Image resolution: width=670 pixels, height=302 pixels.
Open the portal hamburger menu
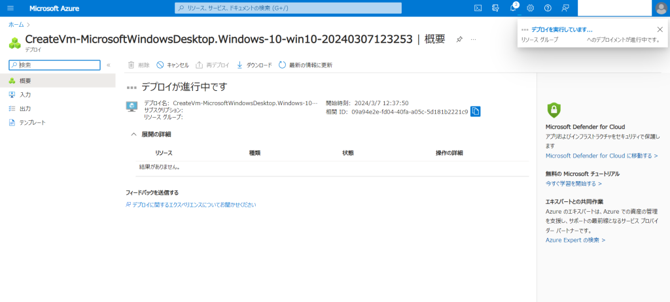pyautogui.click(x=10, y=8)
